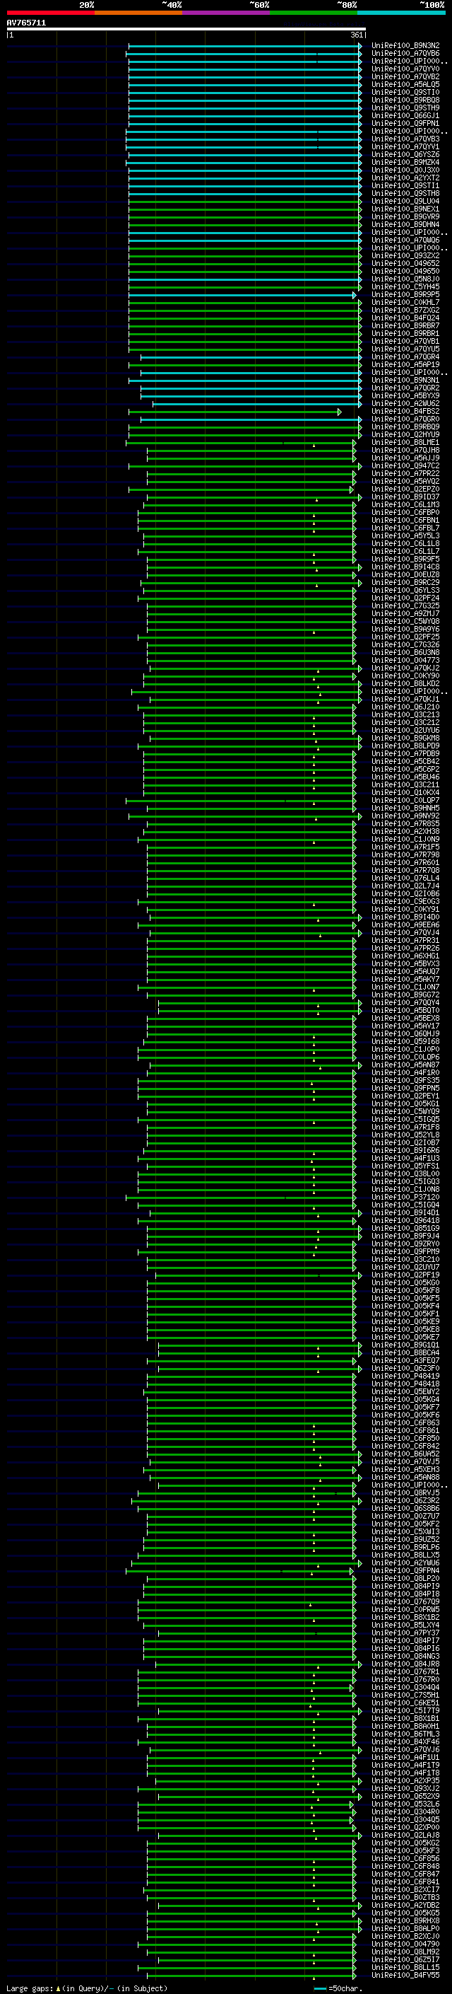The height and width of the screenshot is (1994, 452).
Task: Select the UniRef100_A7QWQ6 label
Action: pyautogui.click(x=405, y=240)
